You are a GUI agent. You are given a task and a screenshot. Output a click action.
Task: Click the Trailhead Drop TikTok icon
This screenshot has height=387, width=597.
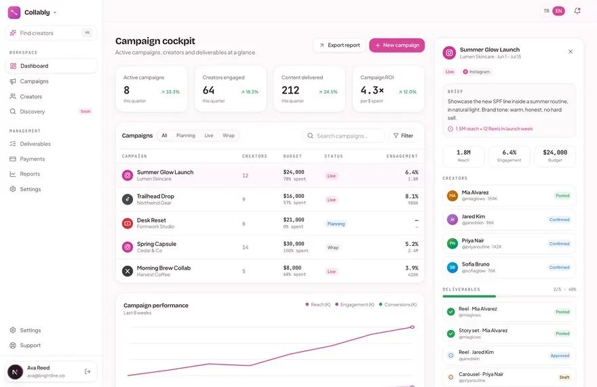[x=127, y=199]
